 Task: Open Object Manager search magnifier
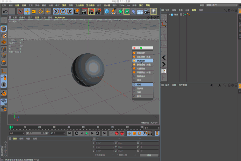coord(225,10)
